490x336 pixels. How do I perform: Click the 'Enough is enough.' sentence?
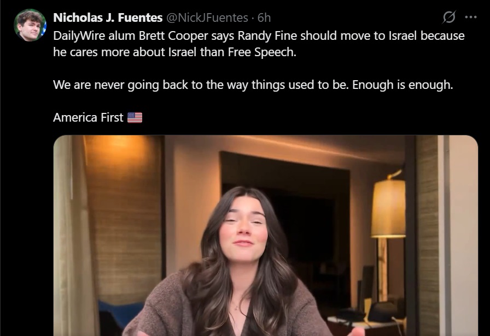[x=402, y=85]
